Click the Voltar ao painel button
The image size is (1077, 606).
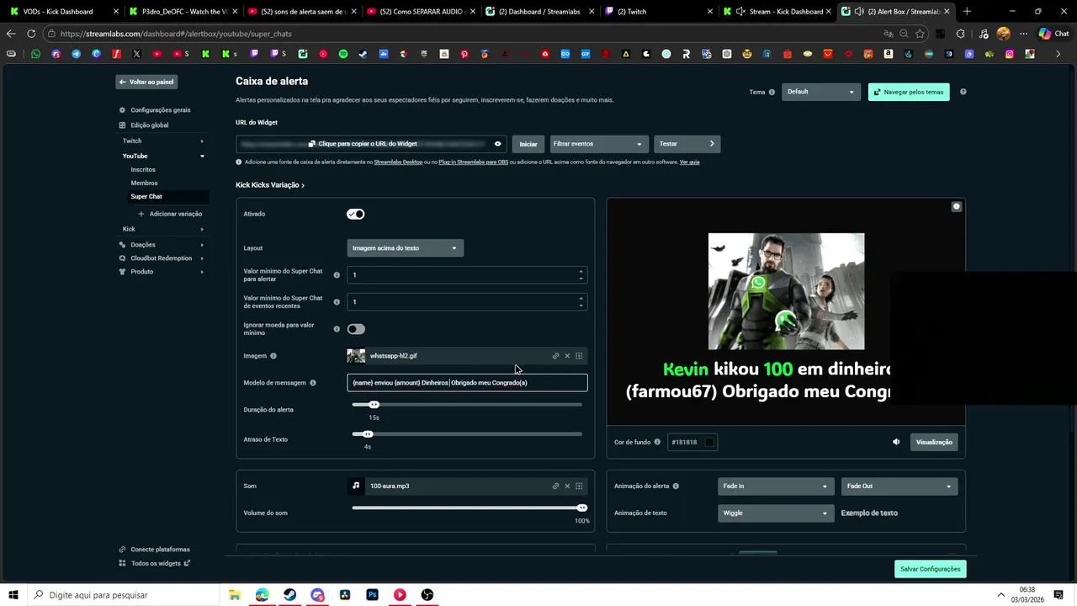click(x=146, y=82)
